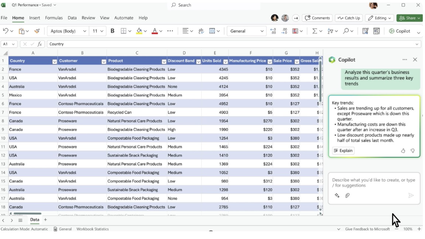Apply the red font color swatch

pyautogui.click(x=155, y=31)
